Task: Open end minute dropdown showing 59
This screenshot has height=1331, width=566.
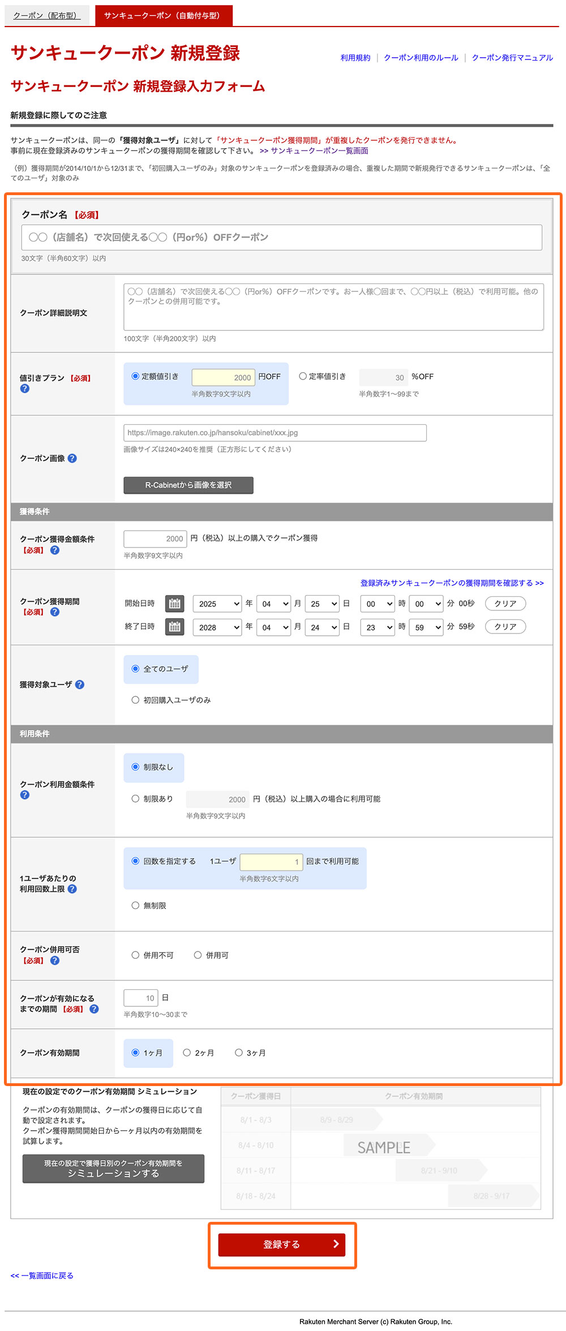Action: click(x=426, y=627)
